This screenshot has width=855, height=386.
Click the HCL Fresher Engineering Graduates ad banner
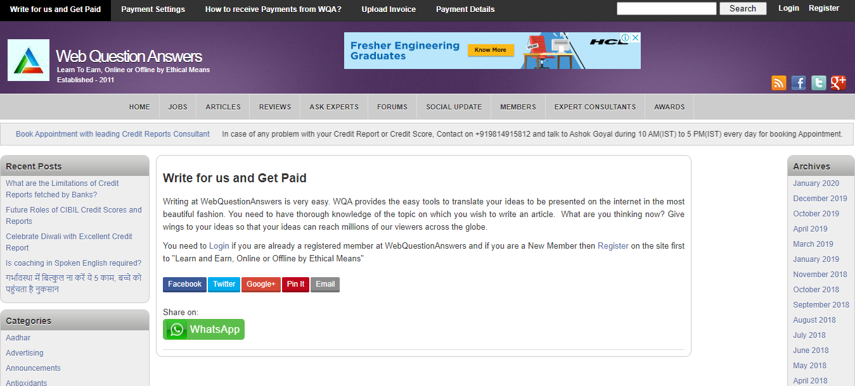(492, 51)
